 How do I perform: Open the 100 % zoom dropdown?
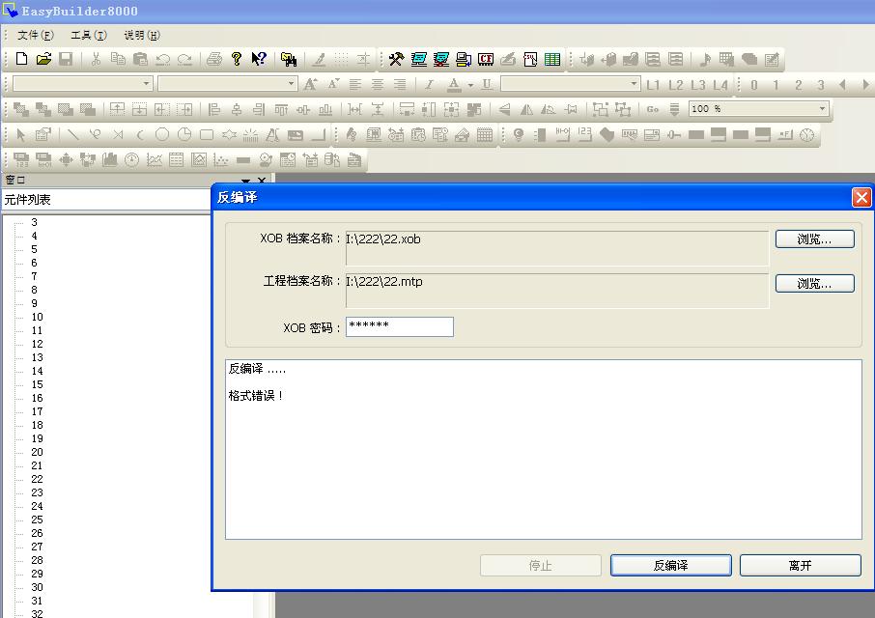click(x=823, y=109)
